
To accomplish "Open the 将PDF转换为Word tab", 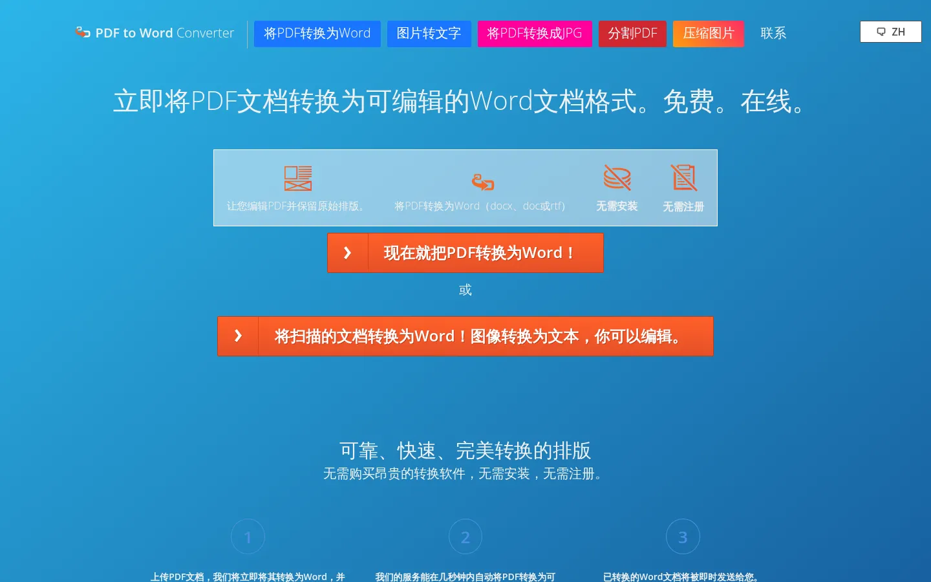I will click(x=317, y=34).
